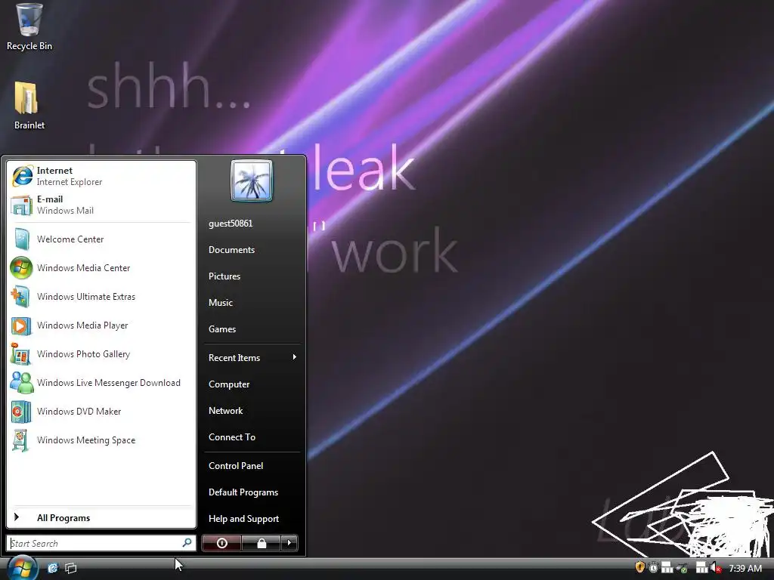Open Pictures from the Start menu

(252, 276)
